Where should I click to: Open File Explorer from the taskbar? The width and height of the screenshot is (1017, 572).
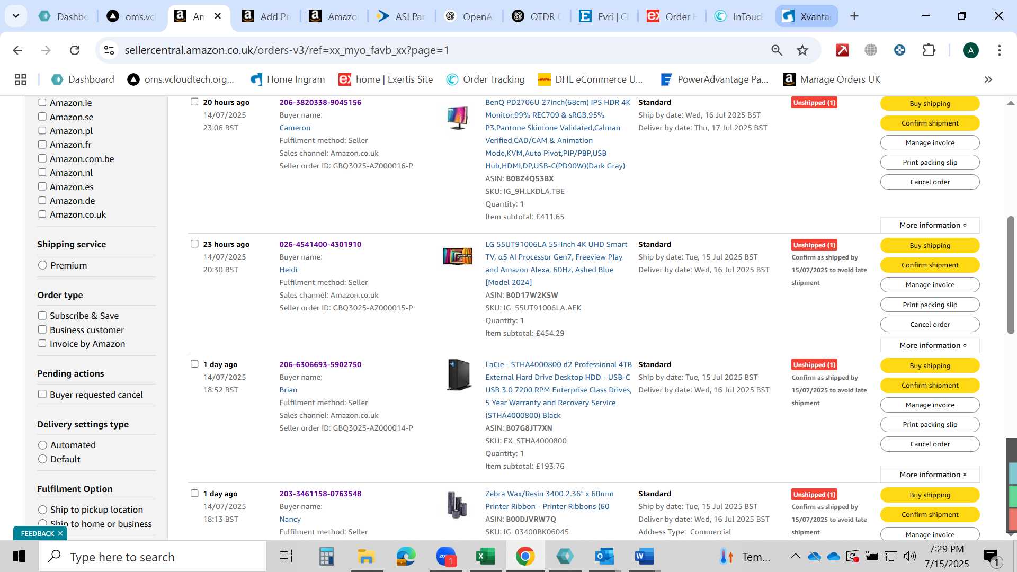tap(366, 557)
